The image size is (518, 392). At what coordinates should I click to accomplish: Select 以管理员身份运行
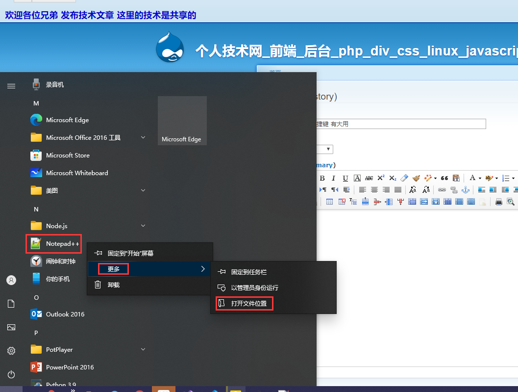point(273,288)
